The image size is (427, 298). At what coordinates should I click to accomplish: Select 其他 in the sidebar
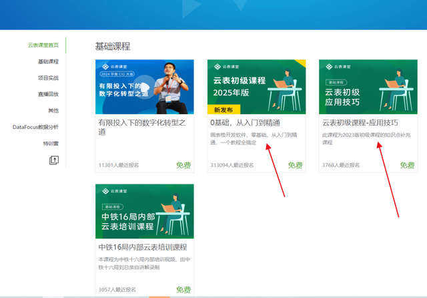tap(53, 111)
